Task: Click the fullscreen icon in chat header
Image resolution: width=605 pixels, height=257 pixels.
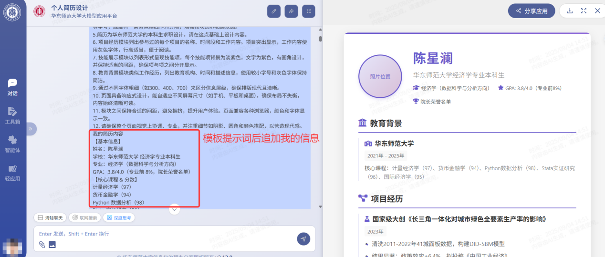Action: pyautogui.click(x=309, y=11)
